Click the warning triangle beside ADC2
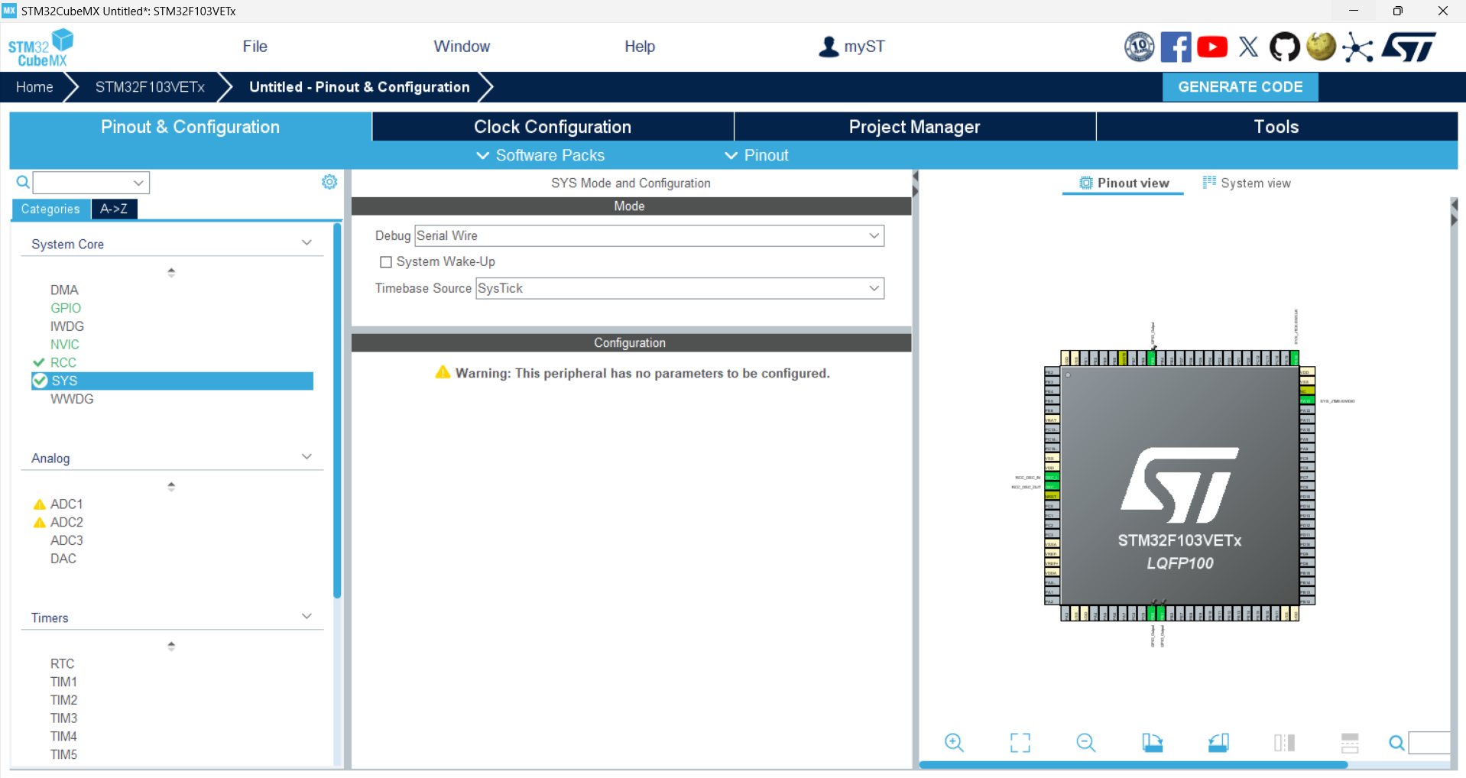The height and width of the screenshot is (778, 1466). click(x=40, y=523)
